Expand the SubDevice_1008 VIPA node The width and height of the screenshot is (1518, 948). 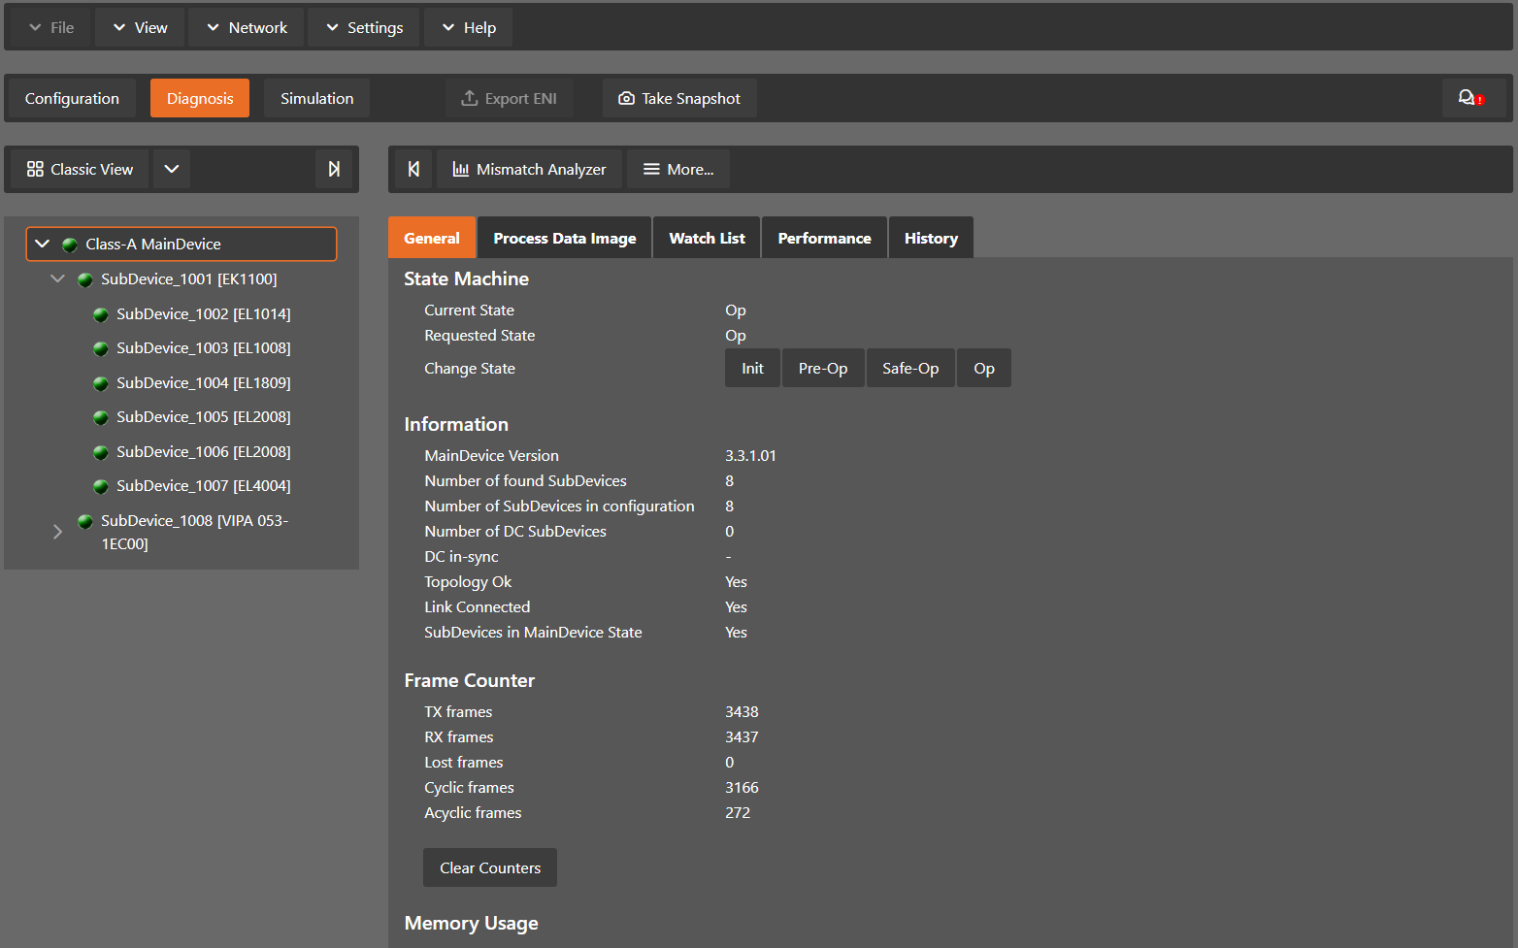click(x=57, y=532)
